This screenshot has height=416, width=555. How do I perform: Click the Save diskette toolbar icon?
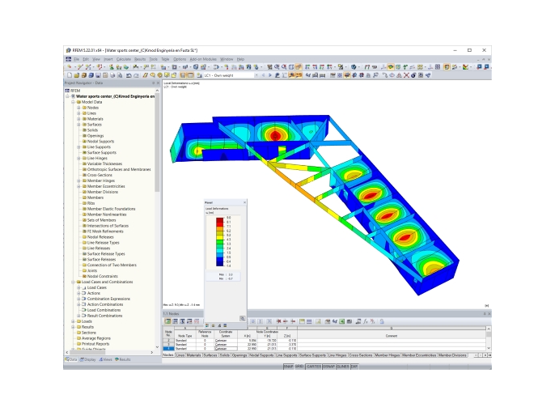point(98,75)
